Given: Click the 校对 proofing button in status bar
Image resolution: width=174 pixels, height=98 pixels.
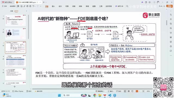Looking at the screenshot, I should [29, 91].
